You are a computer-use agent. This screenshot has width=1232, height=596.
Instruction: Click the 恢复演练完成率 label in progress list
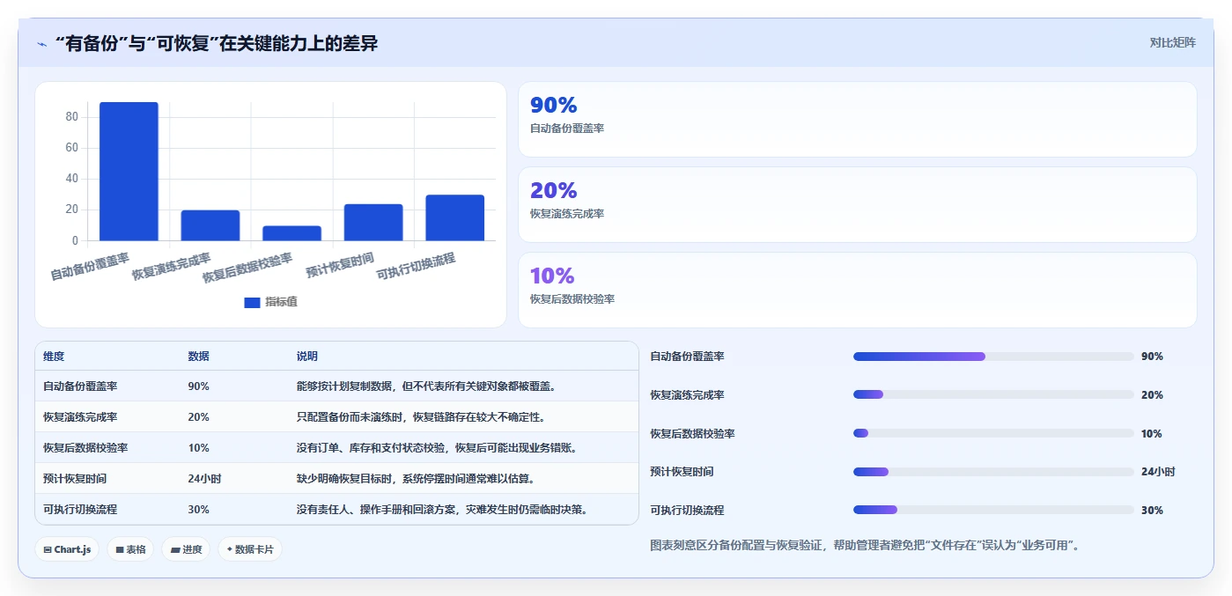[687, 395]
